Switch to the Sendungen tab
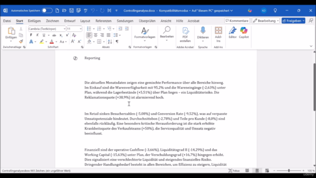 click(x=125, y=21)
